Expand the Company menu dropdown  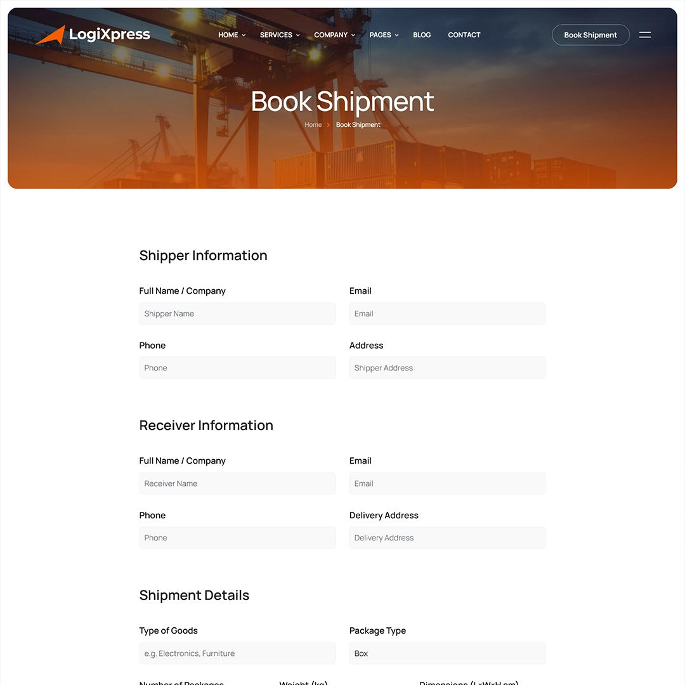point(334,35)
